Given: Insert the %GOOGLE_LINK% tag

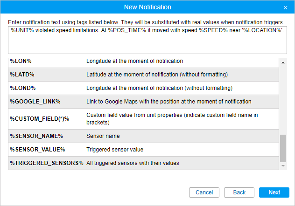Looking at the screenshot, I should (35, 102).
